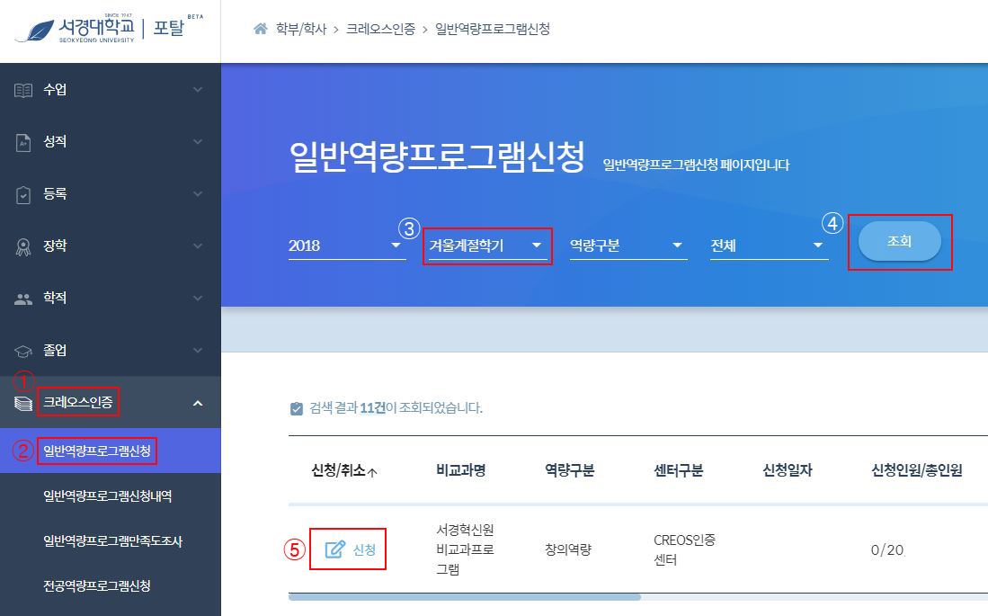Open the year dropdown showing 2018
This screenshot has width=988, height=616.
tap(346, 243)
